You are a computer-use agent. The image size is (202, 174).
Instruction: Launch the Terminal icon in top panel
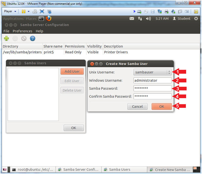(x=41, y=19)
